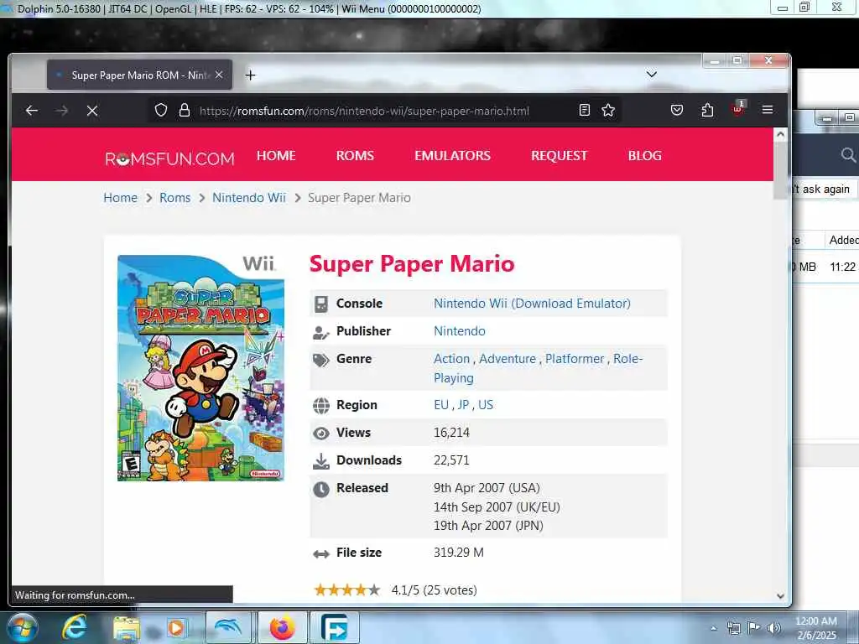Stop loading the page

coord(92,111)
